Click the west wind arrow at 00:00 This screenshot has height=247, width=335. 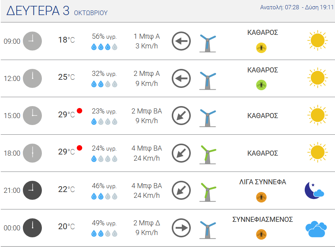[181, 228]
